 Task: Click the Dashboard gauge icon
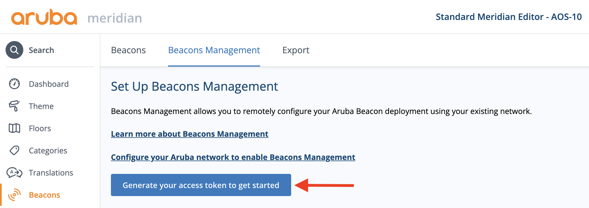coord(14,84)
